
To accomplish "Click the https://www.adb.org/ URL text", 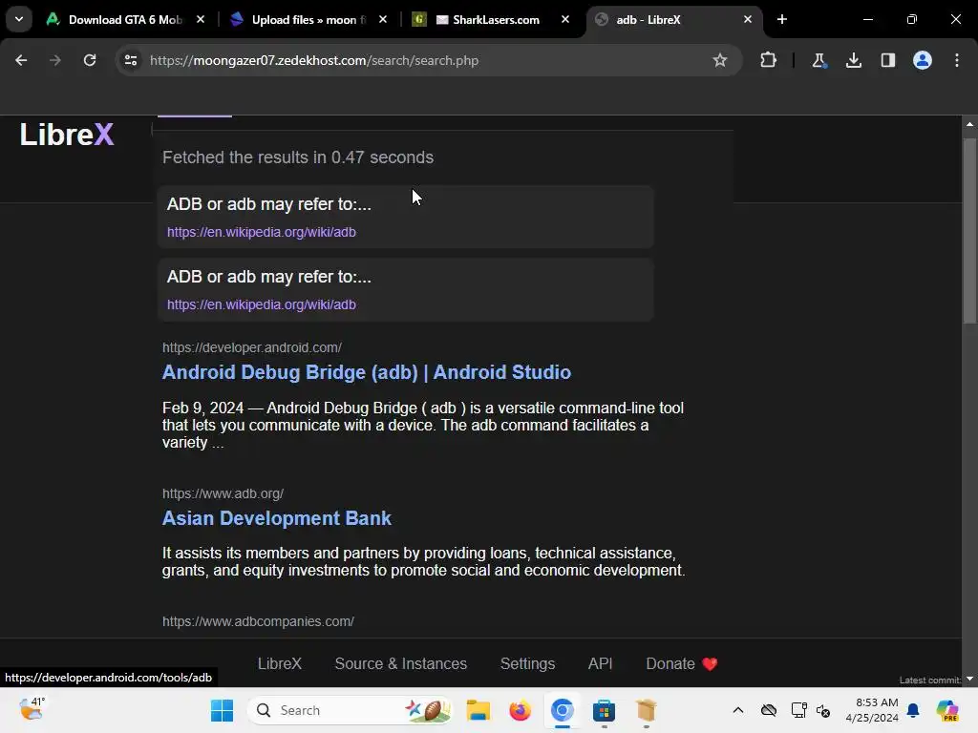I will tap(223, 493).
